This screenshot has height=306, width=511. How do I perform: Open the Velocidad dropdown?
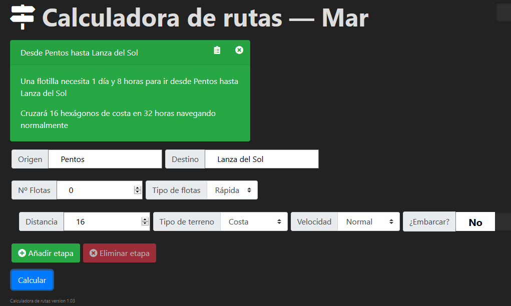pos(368,221)
